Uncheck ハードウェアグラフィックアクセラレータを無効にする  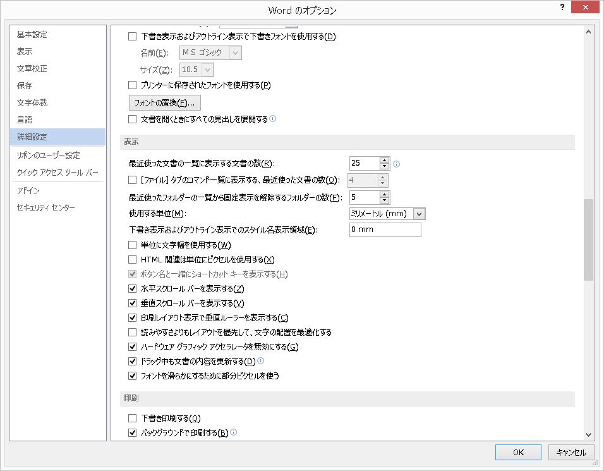click(x=132, y=347)
